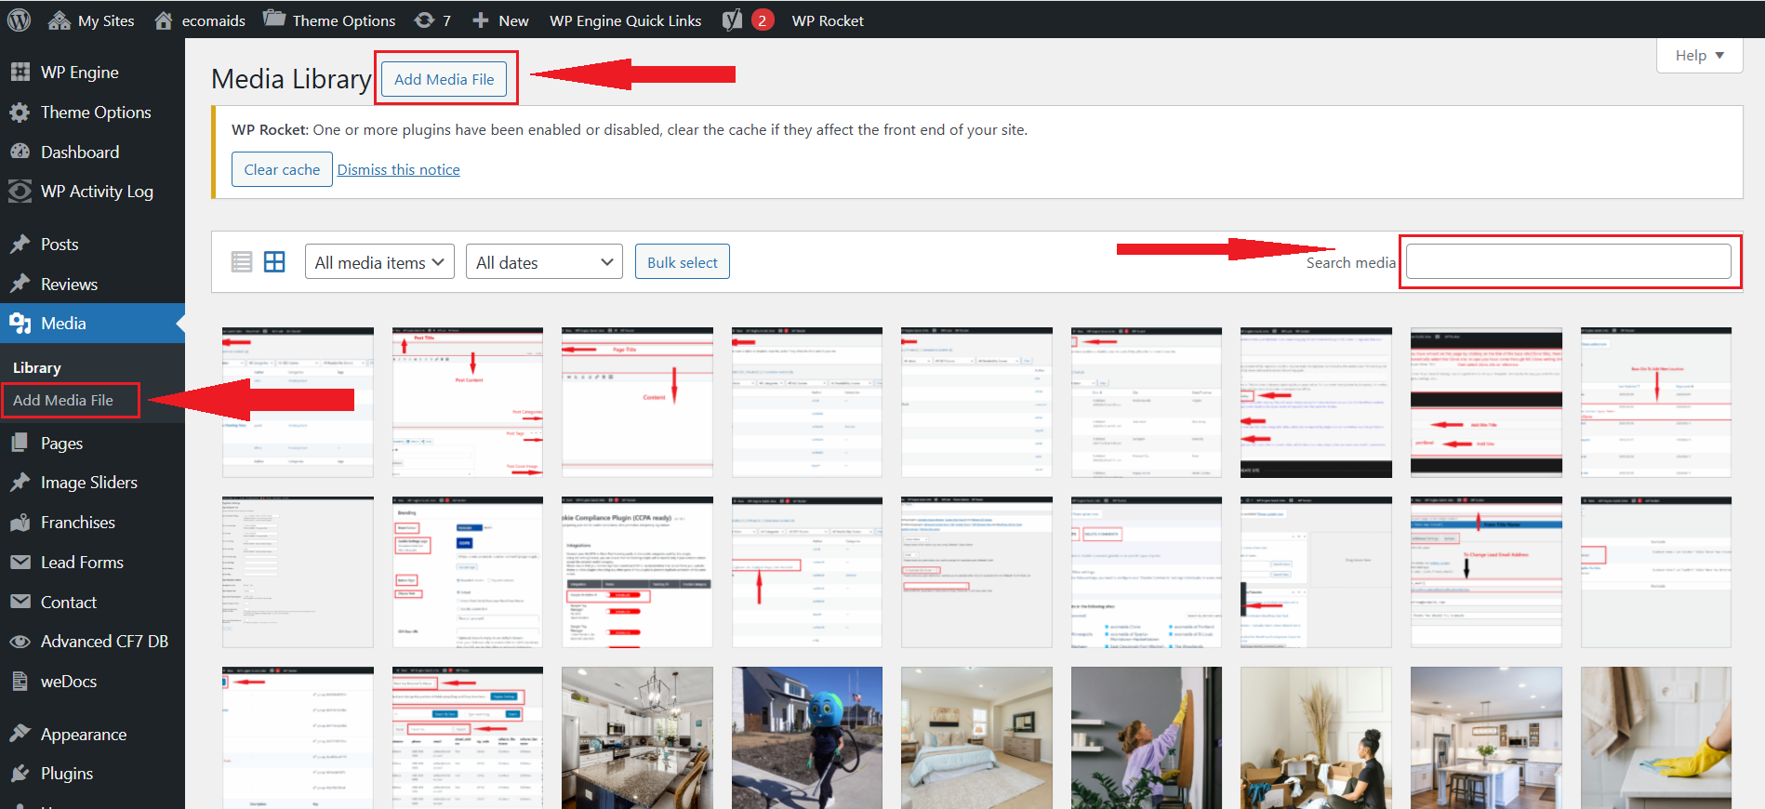The image size is (1765, 809).
Task: Open the 7 pending updates
Action: pyautogui.click(x=432, y=20)
